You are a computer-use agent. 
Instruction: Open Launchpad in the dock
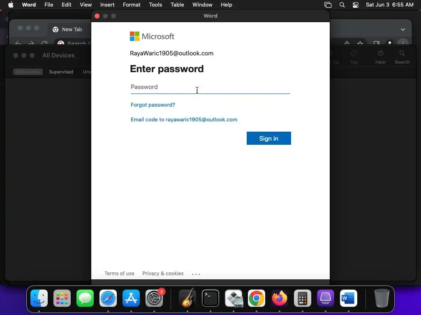[62, 298]
